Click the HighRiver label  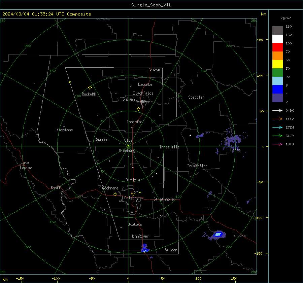point(140,236)
